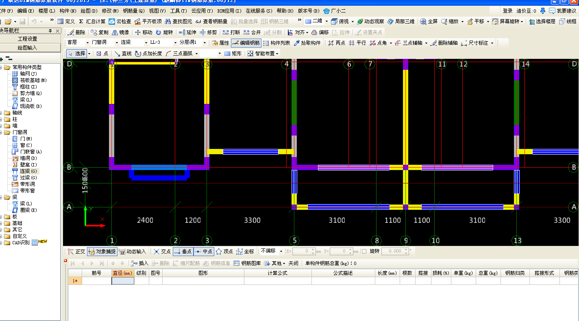579x321 pixels.
Task: Open the 构件(N) menu
Action: pyautogui.click(x=68, y=11)
